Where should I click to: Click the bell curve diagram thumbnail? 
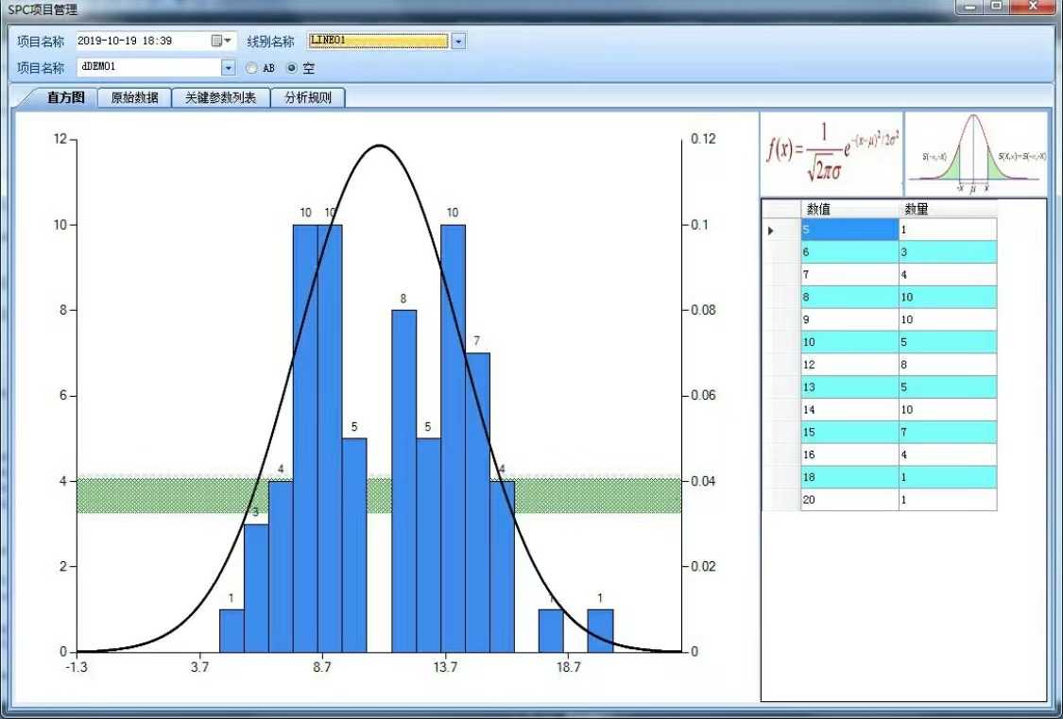pos(976,153)
